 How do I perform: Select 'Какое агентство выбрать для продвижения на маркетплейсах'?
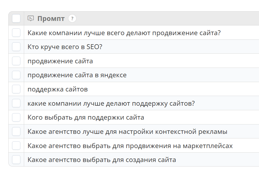click(x=130, y=146)
